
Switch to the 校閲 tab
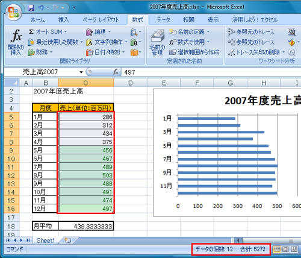click(188, 20)
